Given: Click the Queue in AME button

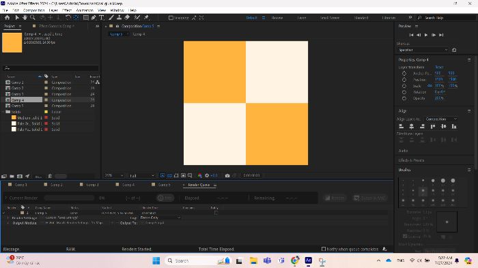Looking at the screenshot, I should (x=370, y=198).
